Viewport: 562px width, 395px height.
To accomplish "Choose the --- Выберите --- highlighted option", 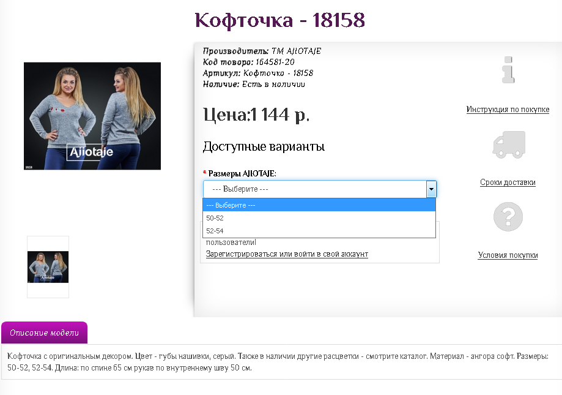I will click(319, 205).
